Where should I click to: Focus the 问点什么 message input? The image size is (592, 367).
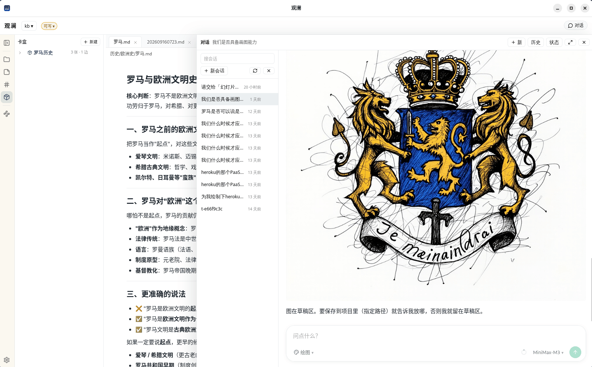(436, 336)
